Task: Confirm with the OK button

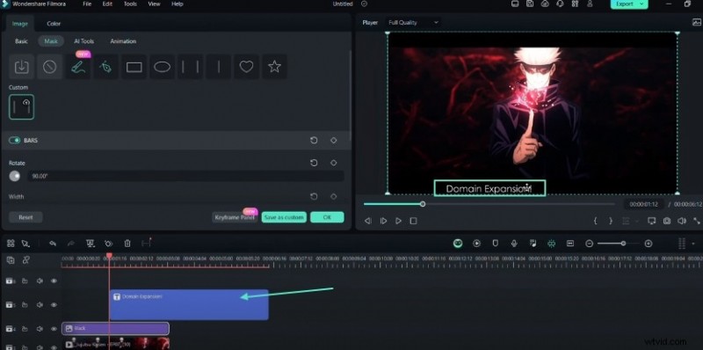Action: (327, 217)
